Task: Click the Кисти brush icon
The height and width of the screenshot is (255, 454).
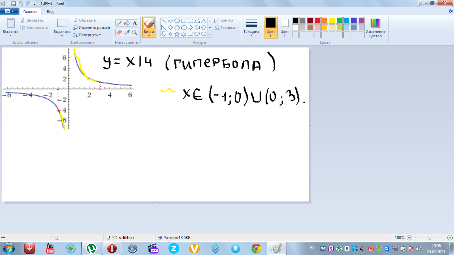Action: click(149, 23)
